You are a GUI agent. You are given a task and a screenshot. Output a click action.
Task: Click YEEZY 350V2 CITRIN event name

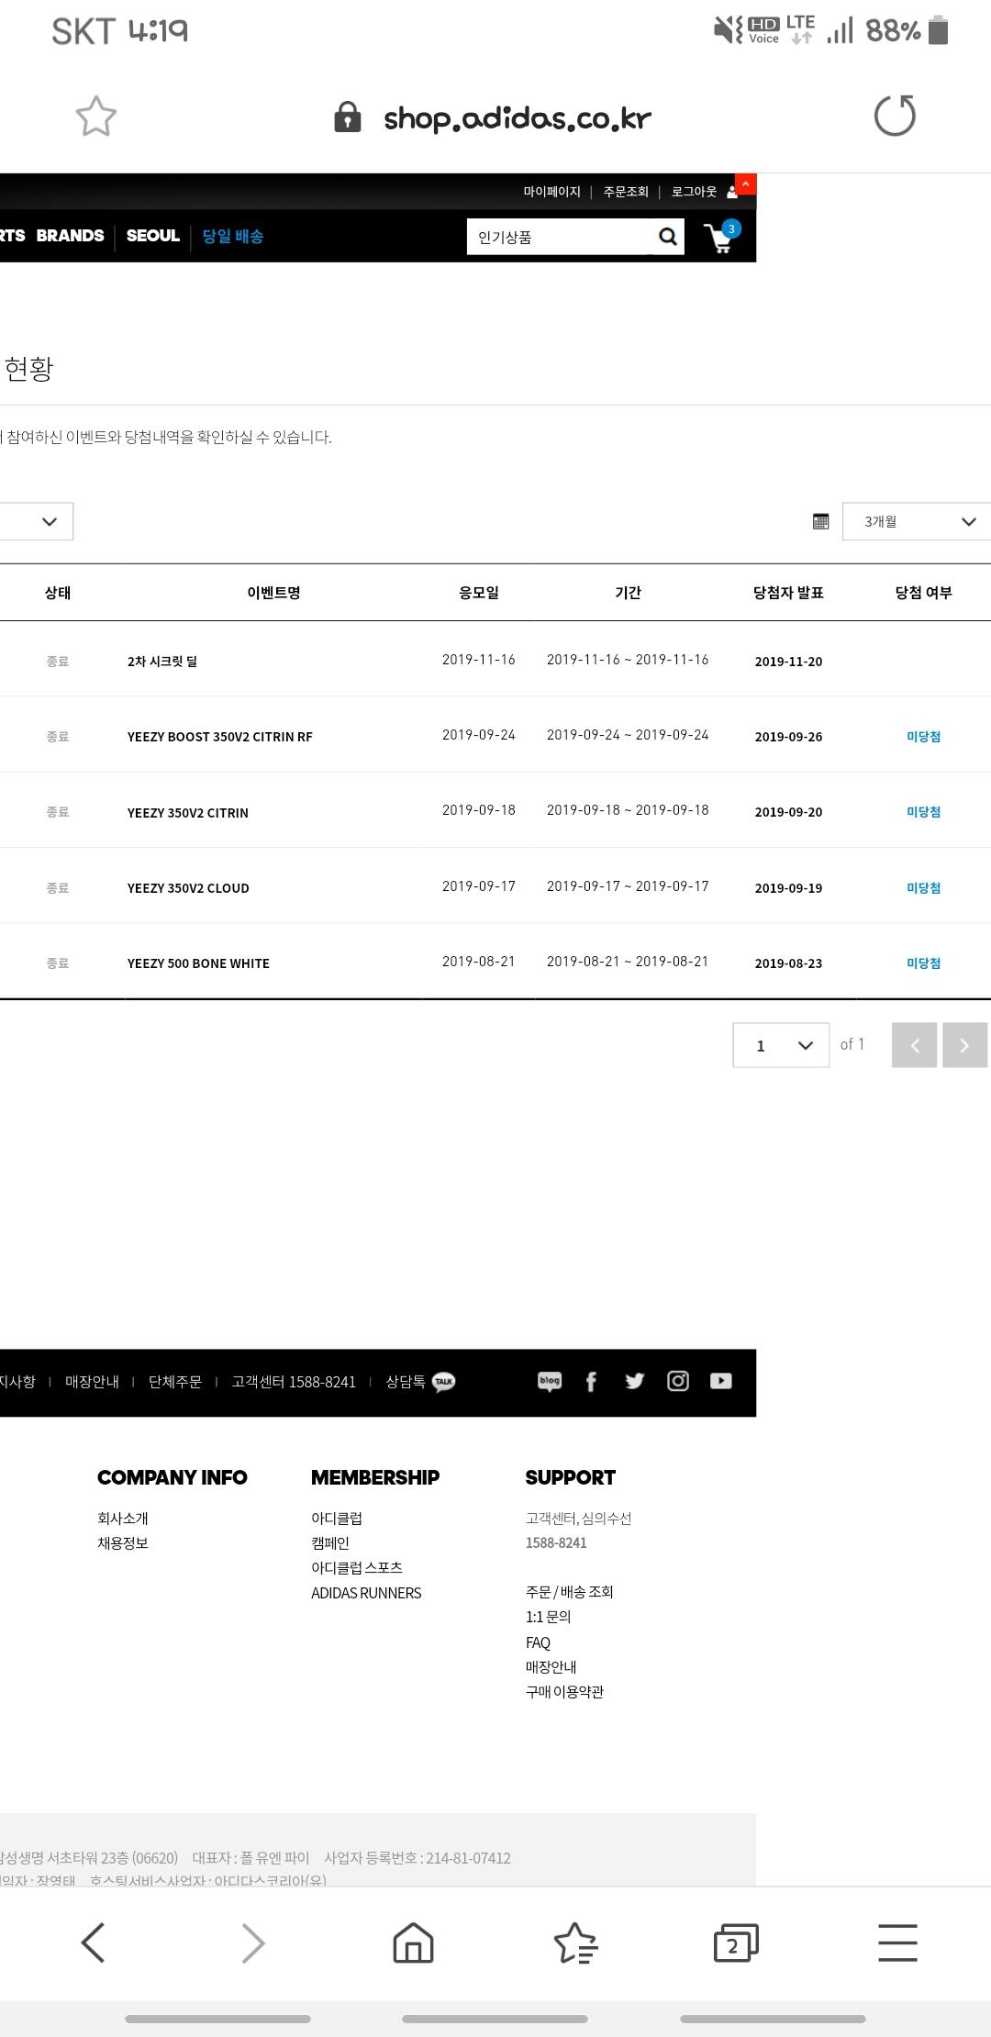tap(187, 813)
